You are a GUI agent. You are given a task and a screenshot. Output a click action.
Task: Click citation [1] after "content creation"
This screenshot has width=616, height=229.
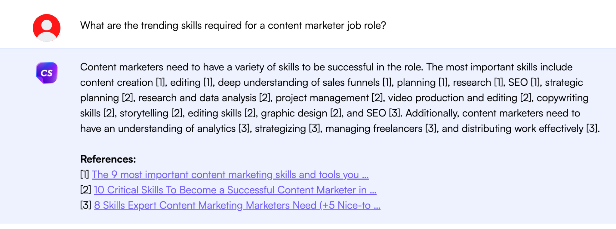[161, 82]
